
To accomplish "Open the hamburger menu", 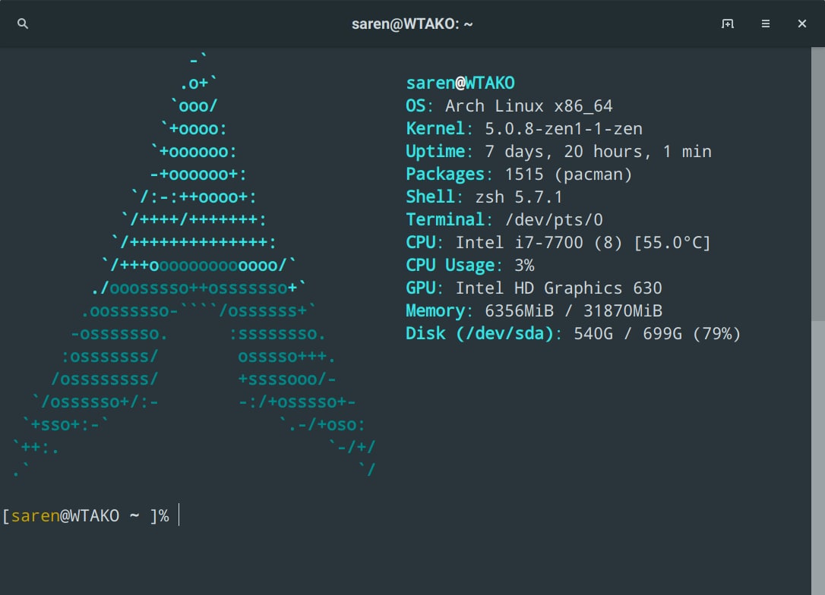I will pos(766,24).
